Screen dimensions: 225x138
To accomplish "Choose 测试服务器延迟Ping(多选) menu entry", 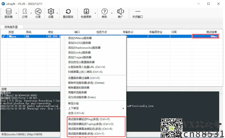I will pyautogui.click(x=89, y=119).
